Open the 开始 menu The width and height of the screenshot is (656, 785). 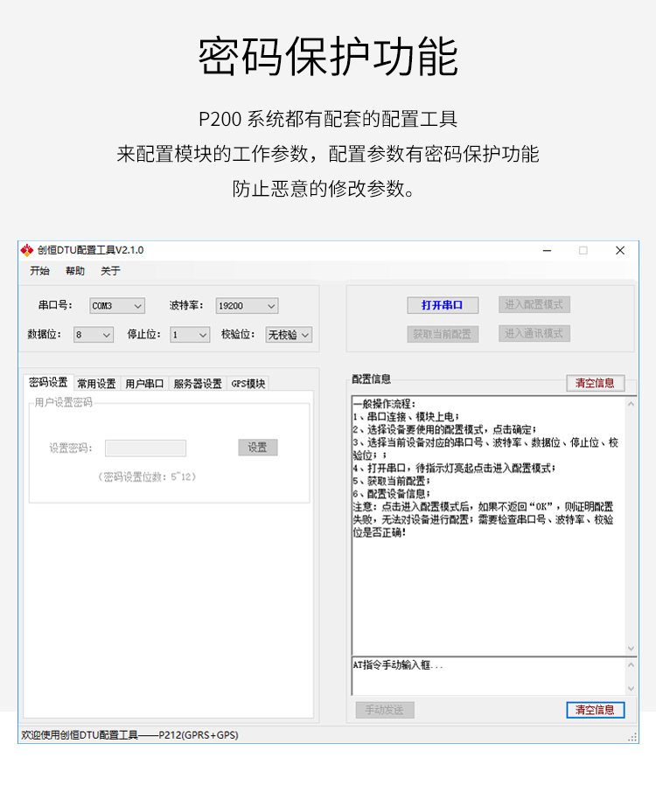click(39, 271)
